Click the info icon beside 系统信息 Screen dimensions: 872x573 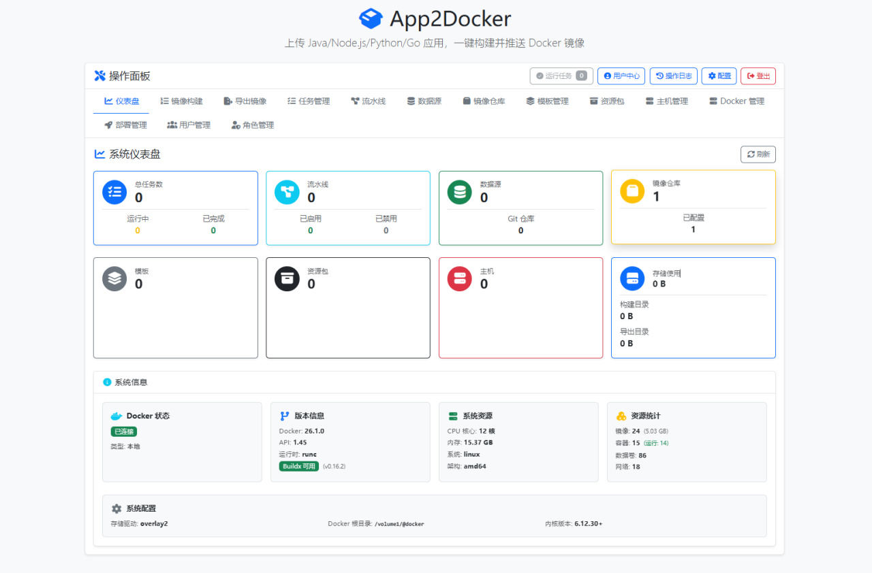[107, 382]
